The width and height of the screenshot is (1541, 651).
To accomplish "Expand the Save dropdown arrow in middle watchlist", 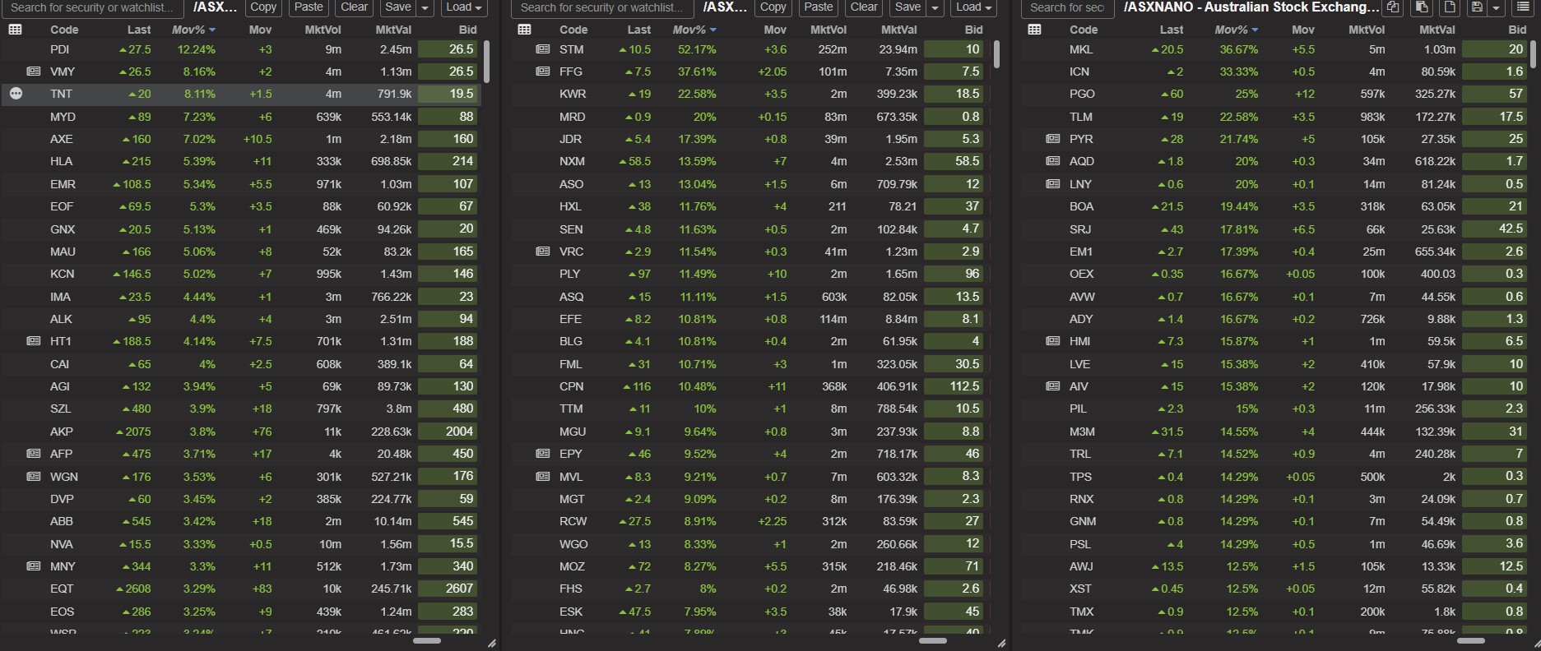I will coord(935,7).
